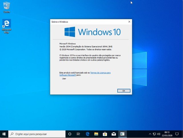Image resolution: width=183 pixels, height=138 pixels.
Task: Open Microsoft Store from the taskbar
Action: [105, 134]
